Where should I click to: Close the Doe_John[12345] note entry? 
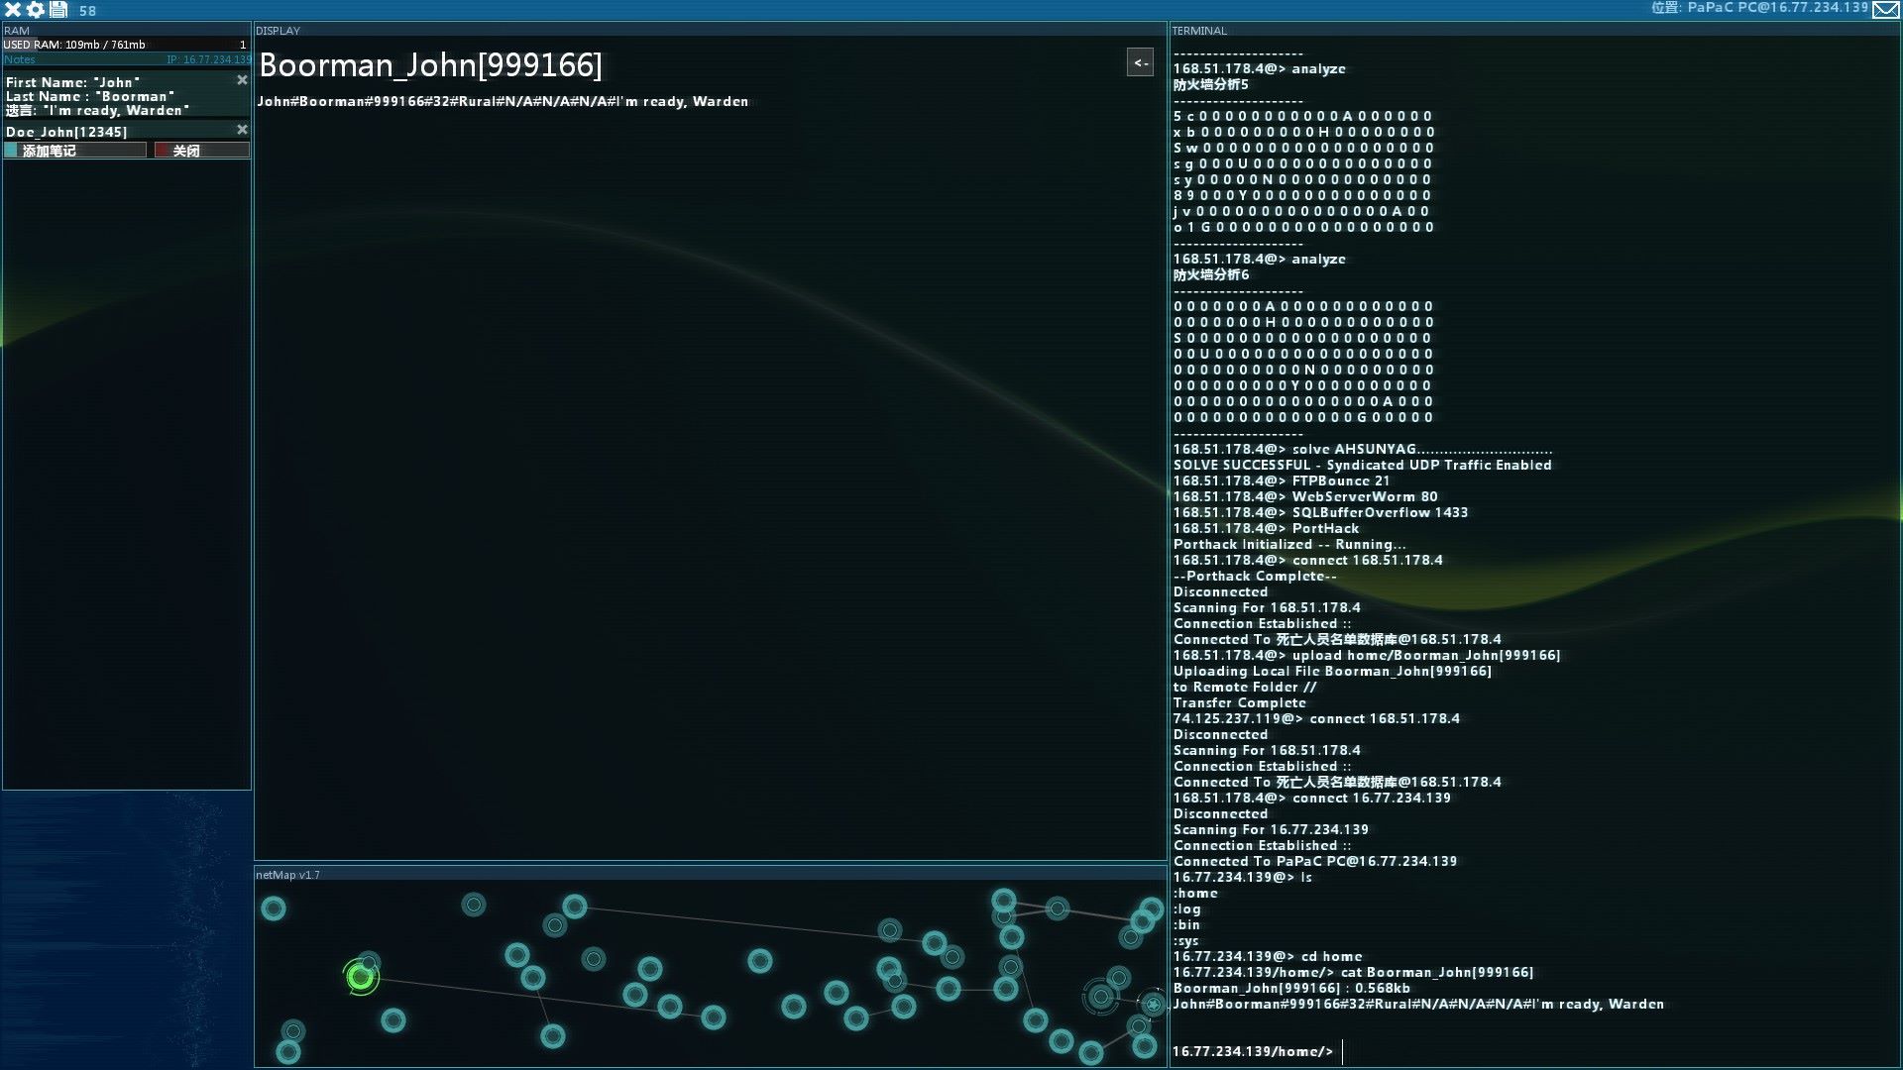[x=242, y=130]
